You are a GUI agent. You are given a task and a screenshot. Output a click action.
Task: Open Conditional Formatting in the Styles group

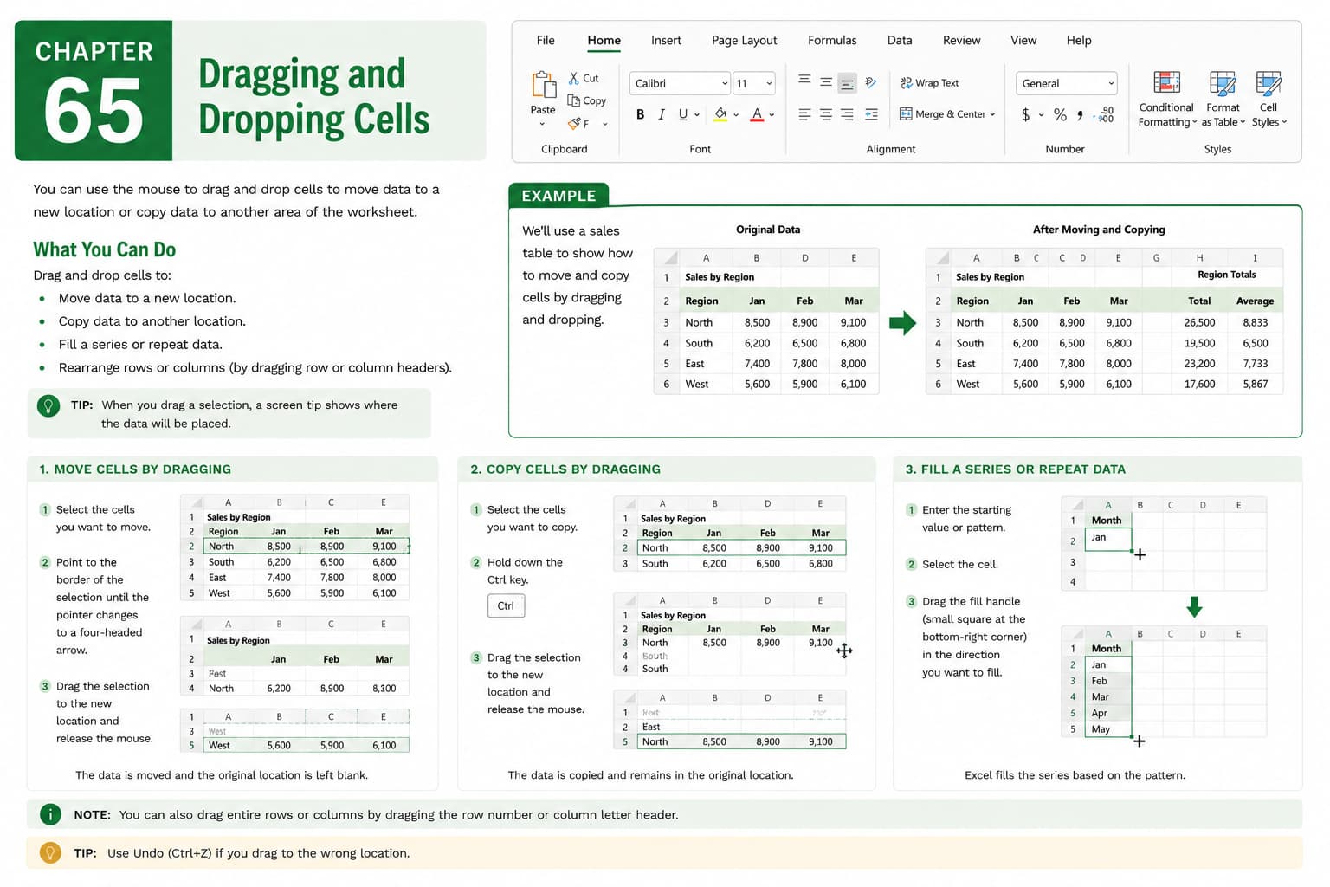point(1167,99)
